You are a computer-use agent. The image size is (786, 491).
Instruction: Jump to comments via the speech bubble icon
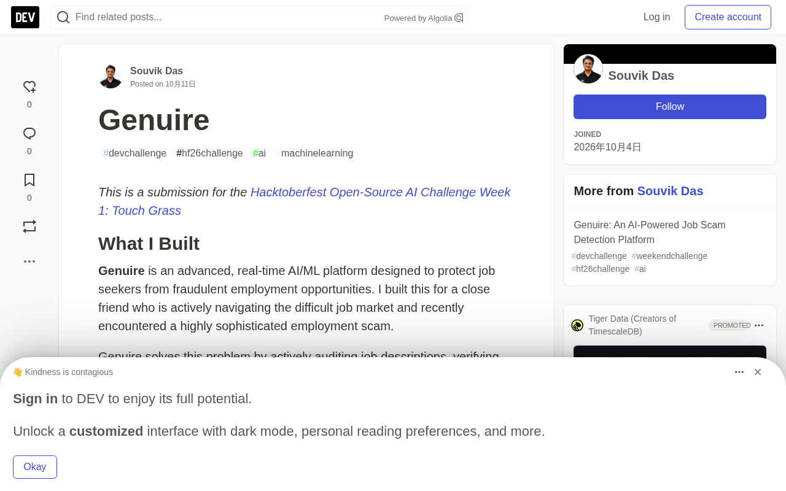pyautogui.click(x=29, y=134)
